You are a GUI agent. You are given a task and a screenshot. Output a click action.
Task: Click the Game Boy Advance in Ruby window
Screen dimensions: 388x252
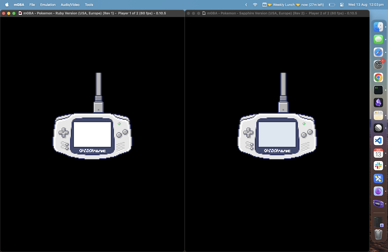(x=92, y=136)
